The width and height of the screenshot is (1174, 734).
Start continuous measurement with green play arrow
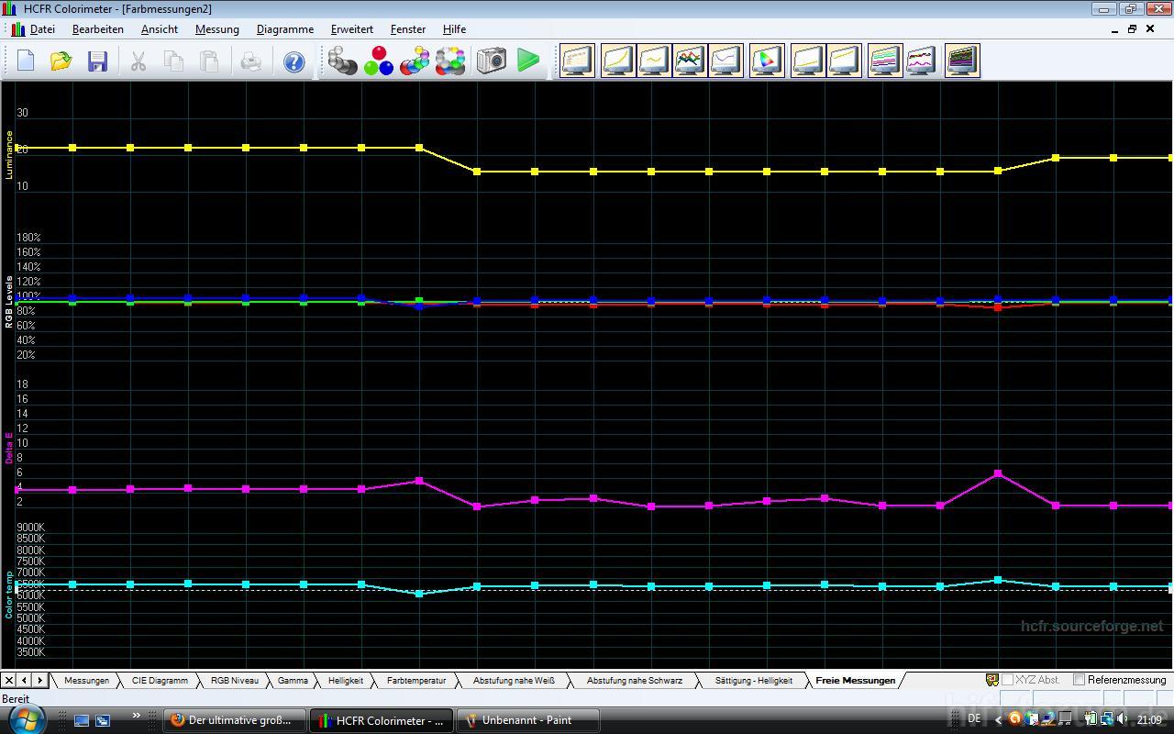528,61
